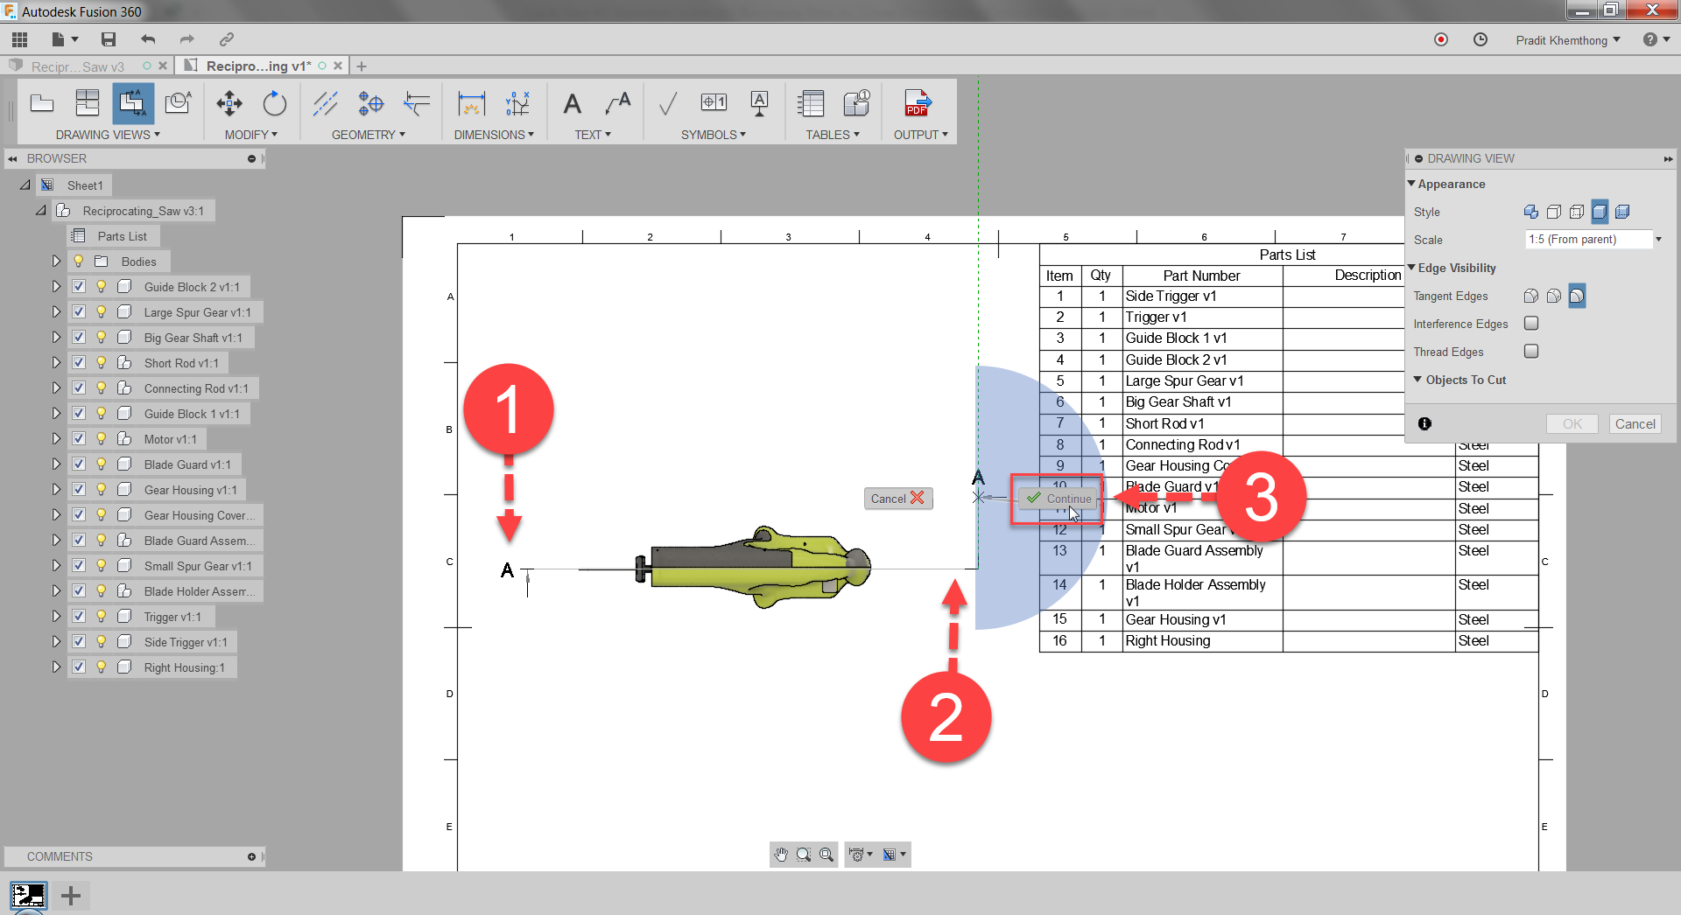The image size is (1681, 915).
Task: Open the Scale dropdown showing 1:5
Action: 1658,239
